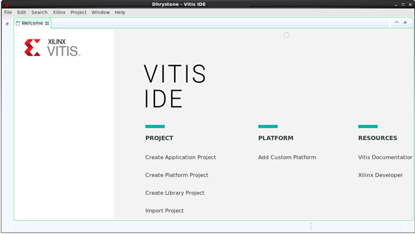Click the VITIS IDE title text

175,86
